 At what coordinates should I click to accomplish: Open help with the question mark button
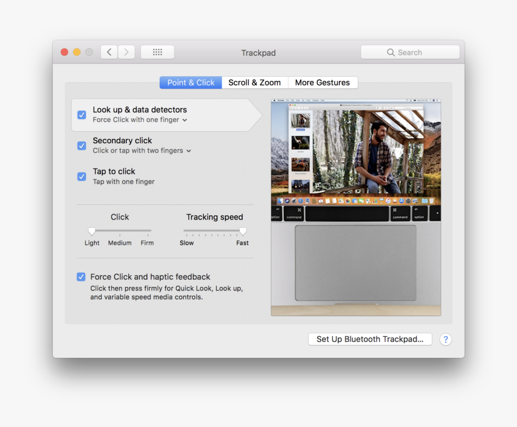[x=445, y=339]
